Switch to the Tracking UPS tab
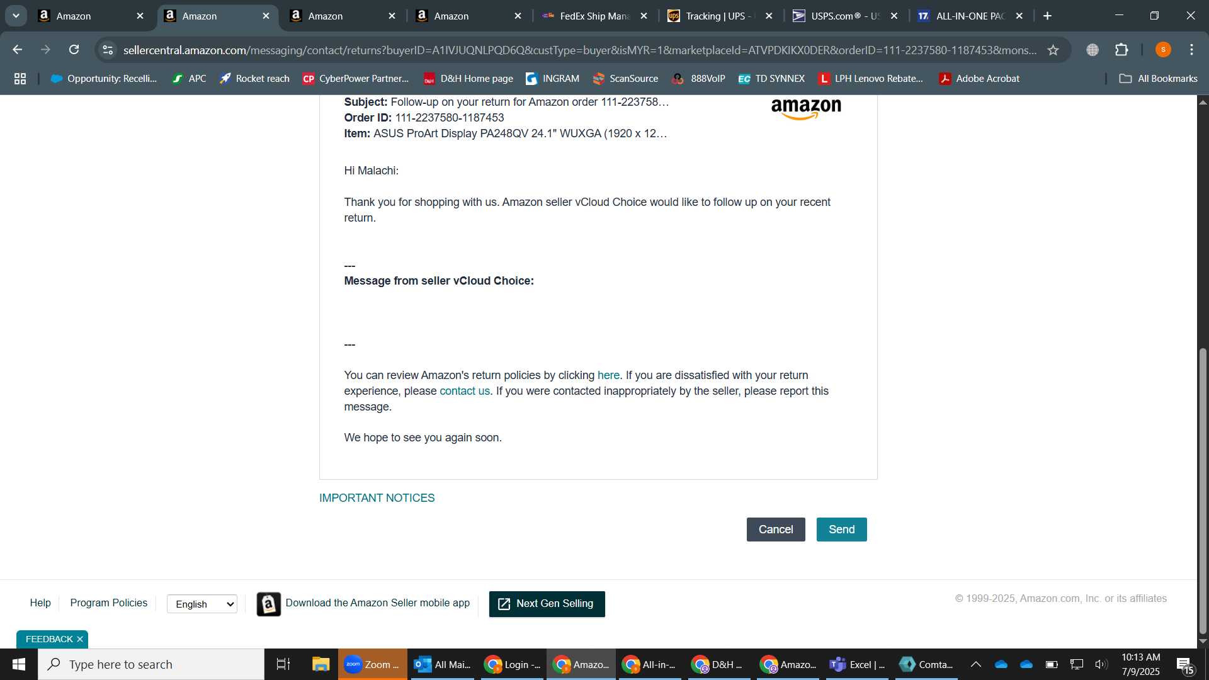The image size is (1209, 680). tap(720, 16)
